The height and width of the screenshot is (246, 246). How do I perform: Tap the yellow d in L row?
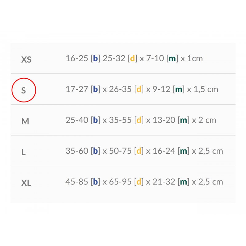[139, 151]
